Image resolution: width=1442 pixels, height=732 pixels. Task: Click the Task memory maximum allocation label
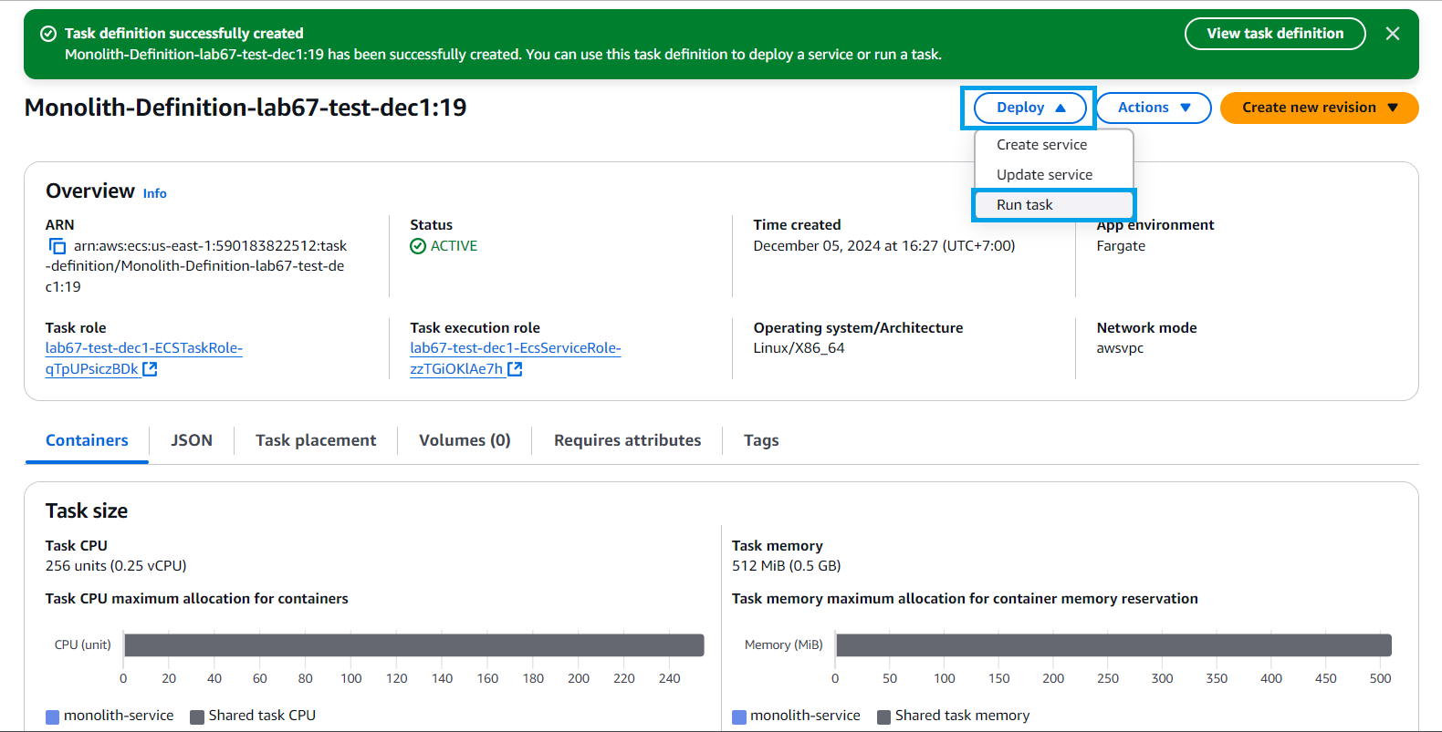tap(965, 599)
